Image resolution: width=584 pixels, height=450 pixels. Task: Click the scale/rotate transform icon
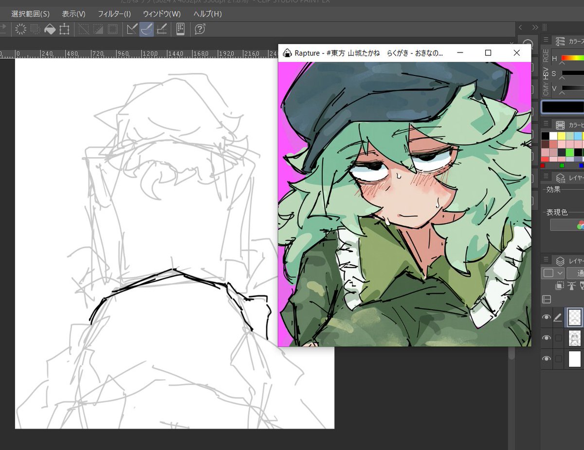click(x=64, y=29)
